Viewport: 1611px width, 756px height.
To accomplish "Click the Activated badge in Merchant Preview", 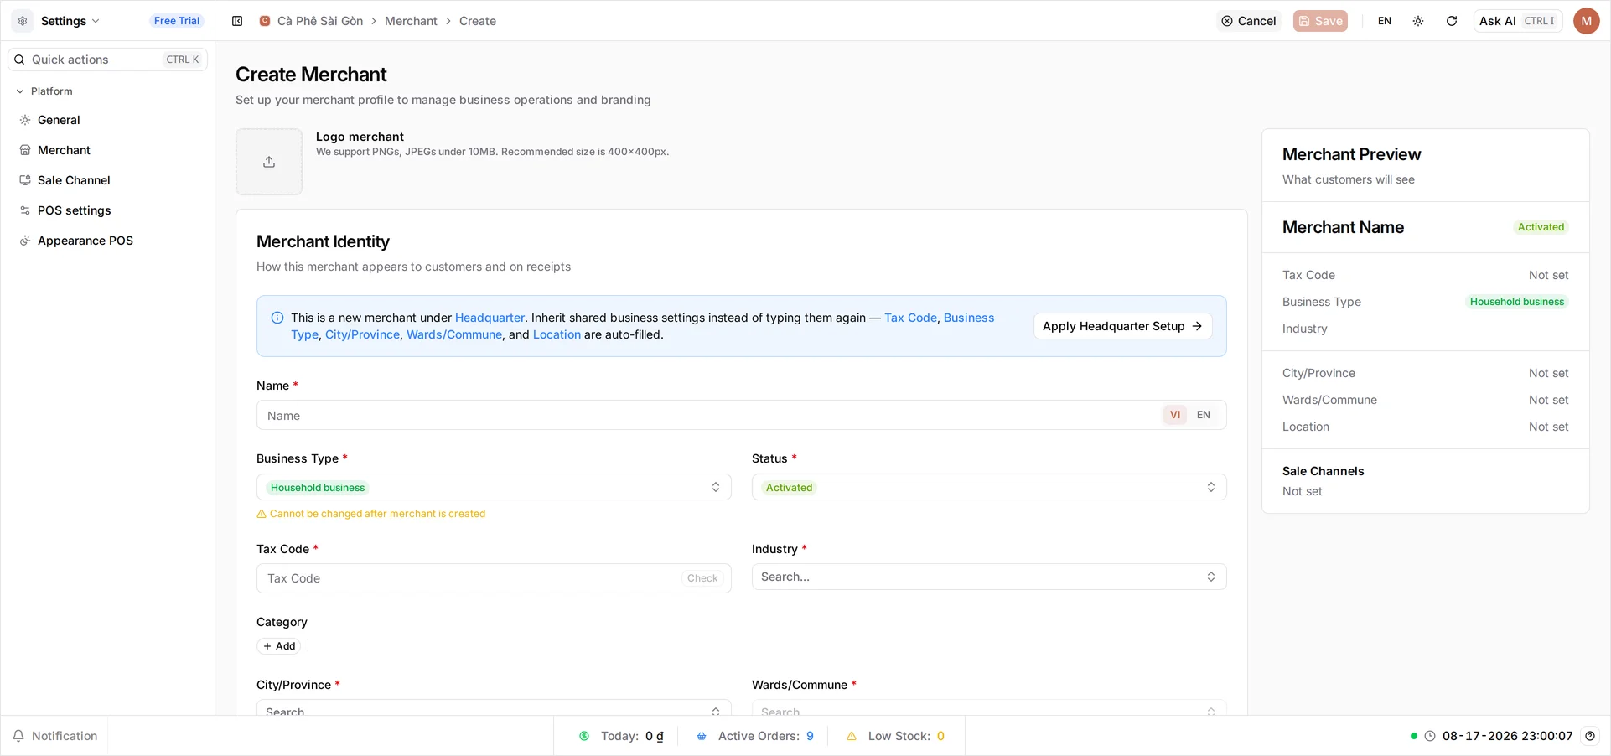I will coord(1541,227).
